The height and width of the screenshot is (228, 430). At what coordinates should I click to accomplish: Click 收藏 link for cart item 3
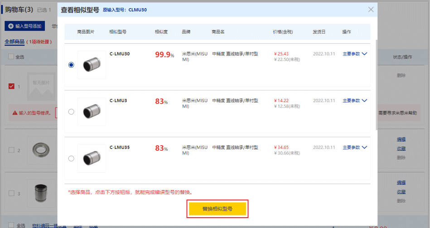pyautogui.click(x=401, y=192)
